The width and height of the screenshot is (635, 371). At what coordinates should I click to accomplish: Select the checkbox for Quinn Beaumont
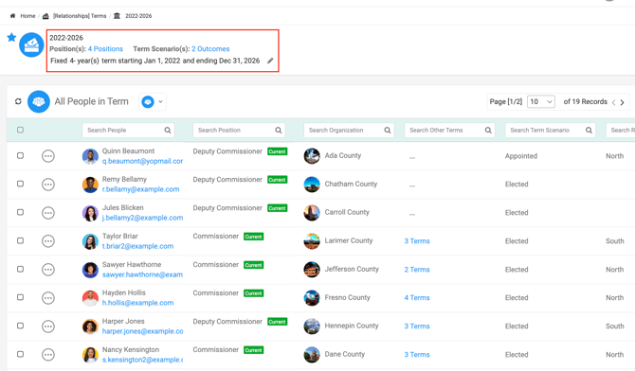point(20,156)
